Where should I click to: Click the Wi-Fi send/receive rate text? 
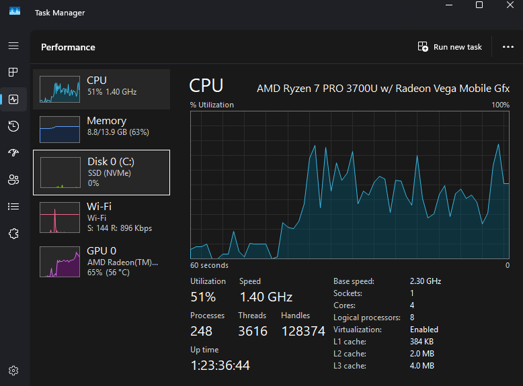(120, 228)
